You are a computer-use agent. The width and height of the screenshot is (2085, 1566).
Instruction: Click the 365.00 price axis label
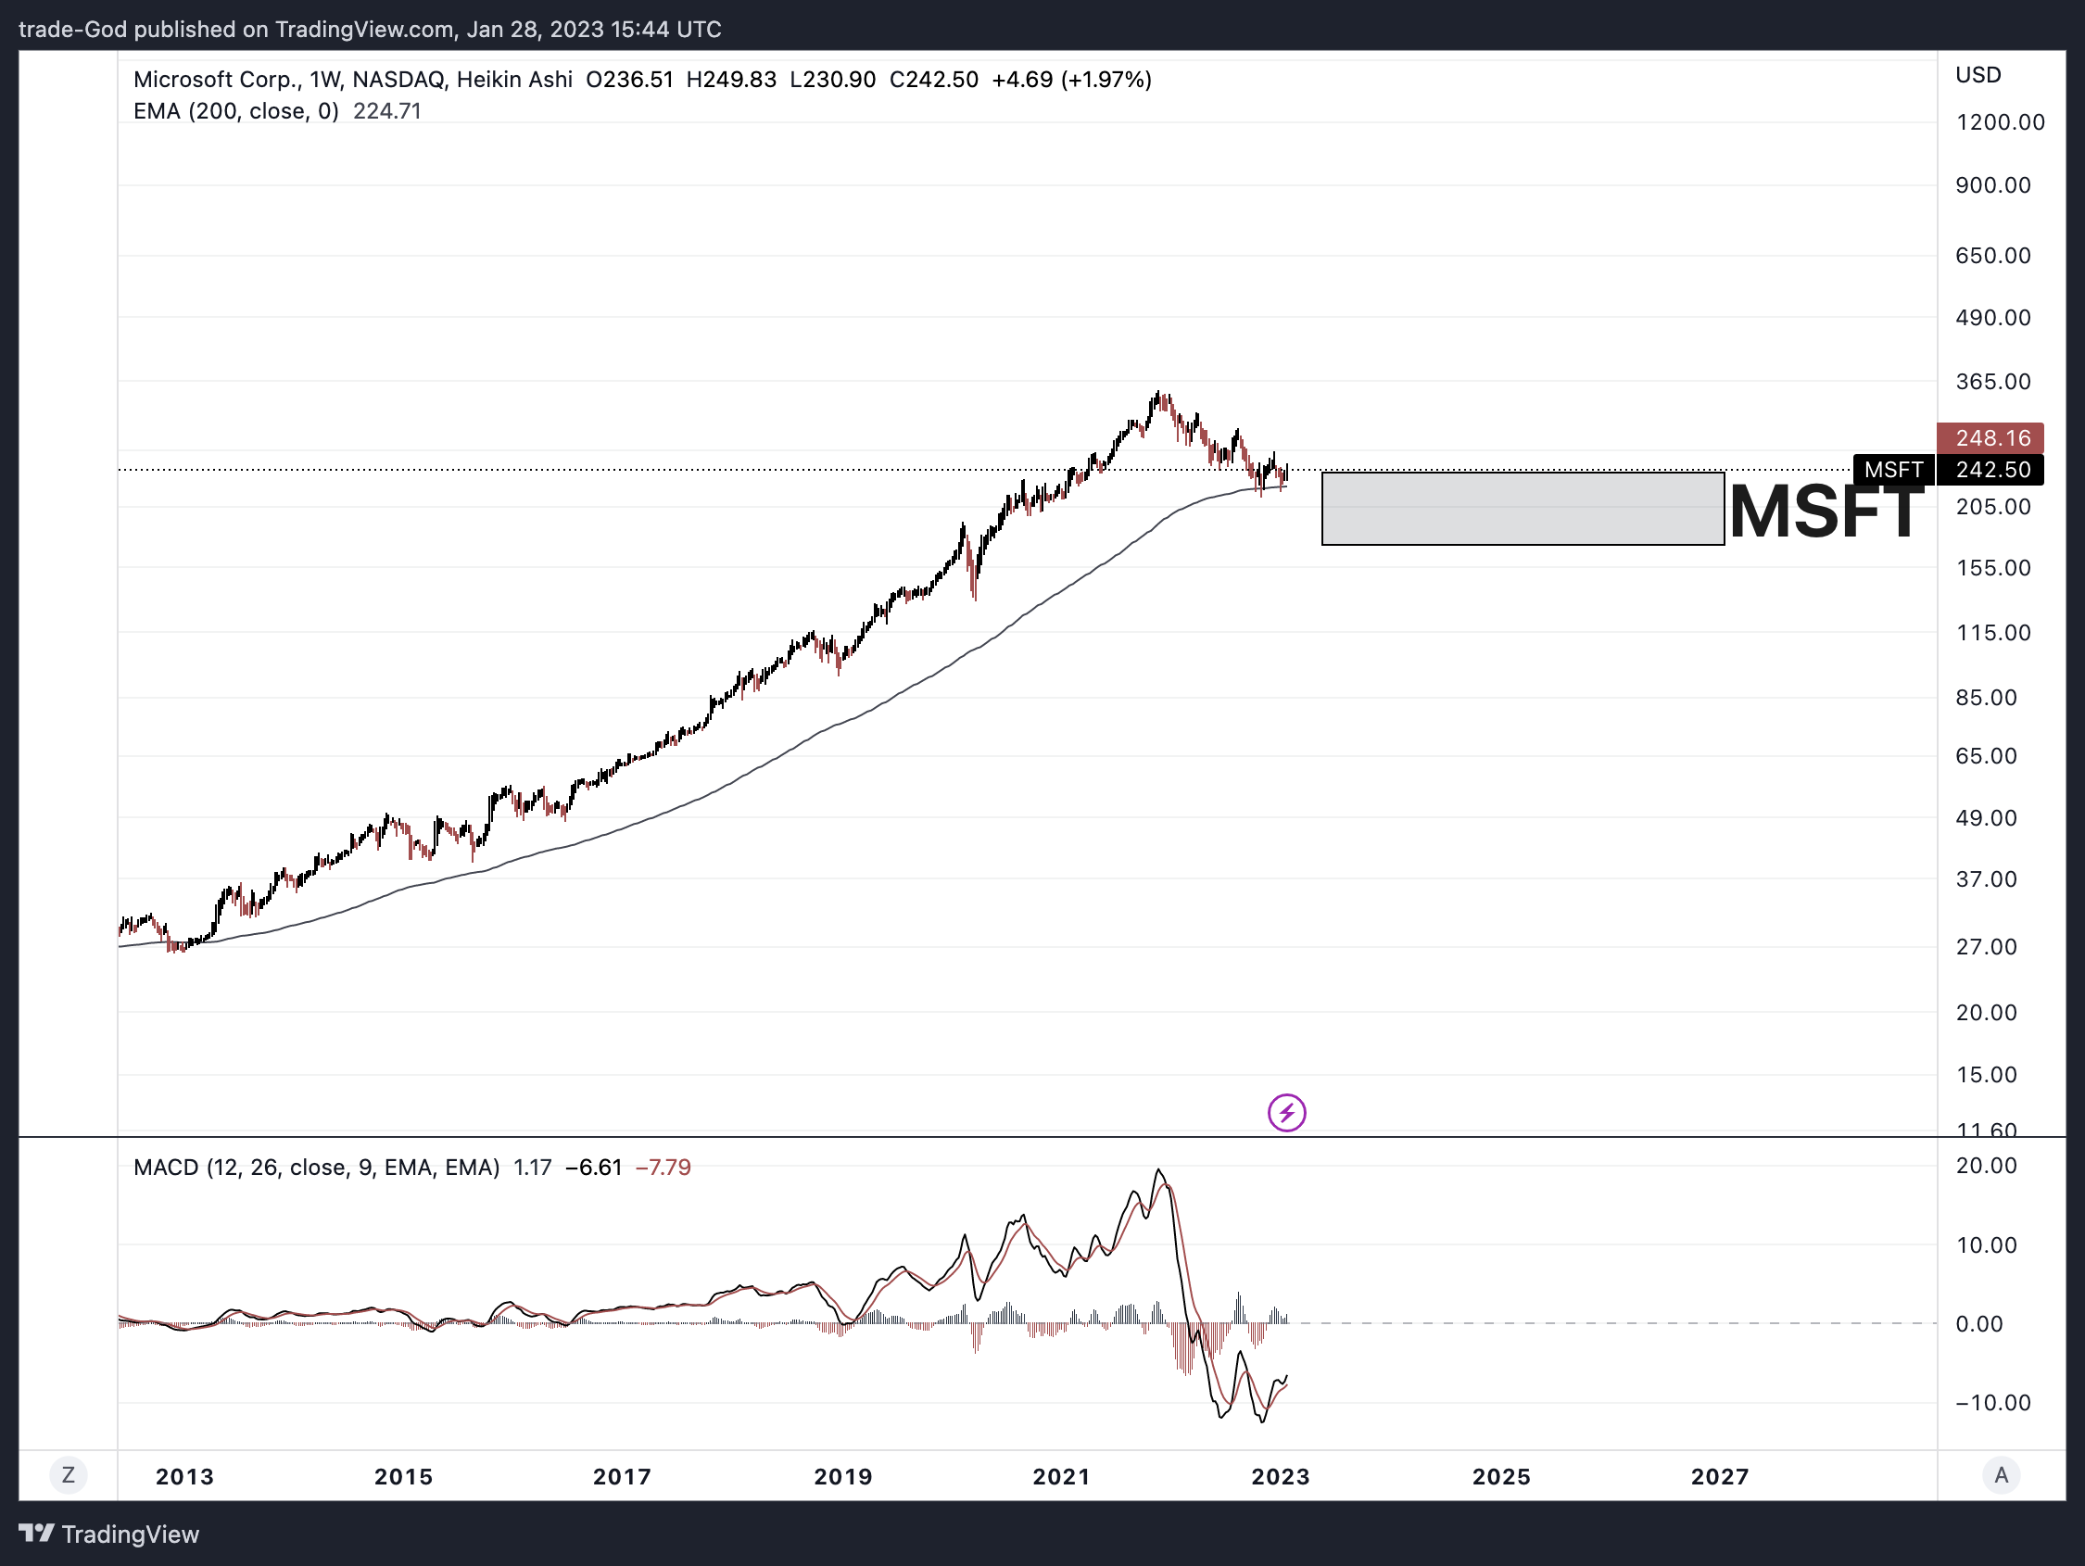coord(1992,381)
